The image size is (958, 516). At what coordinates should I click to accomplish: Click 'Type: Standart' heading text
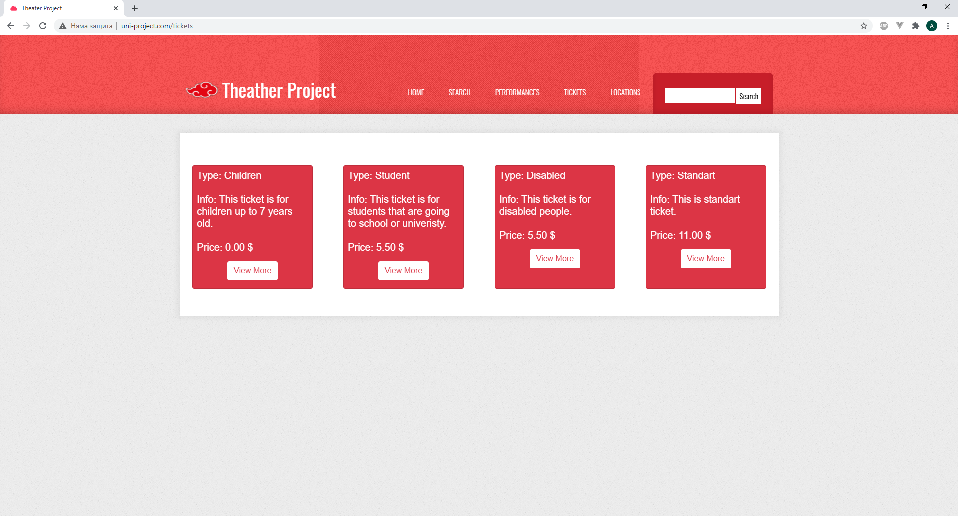(x=682, y=175)
